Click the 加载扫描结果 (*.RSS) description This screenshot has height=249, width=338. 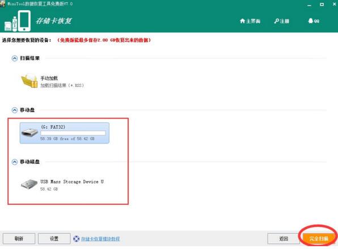(62, 86)
